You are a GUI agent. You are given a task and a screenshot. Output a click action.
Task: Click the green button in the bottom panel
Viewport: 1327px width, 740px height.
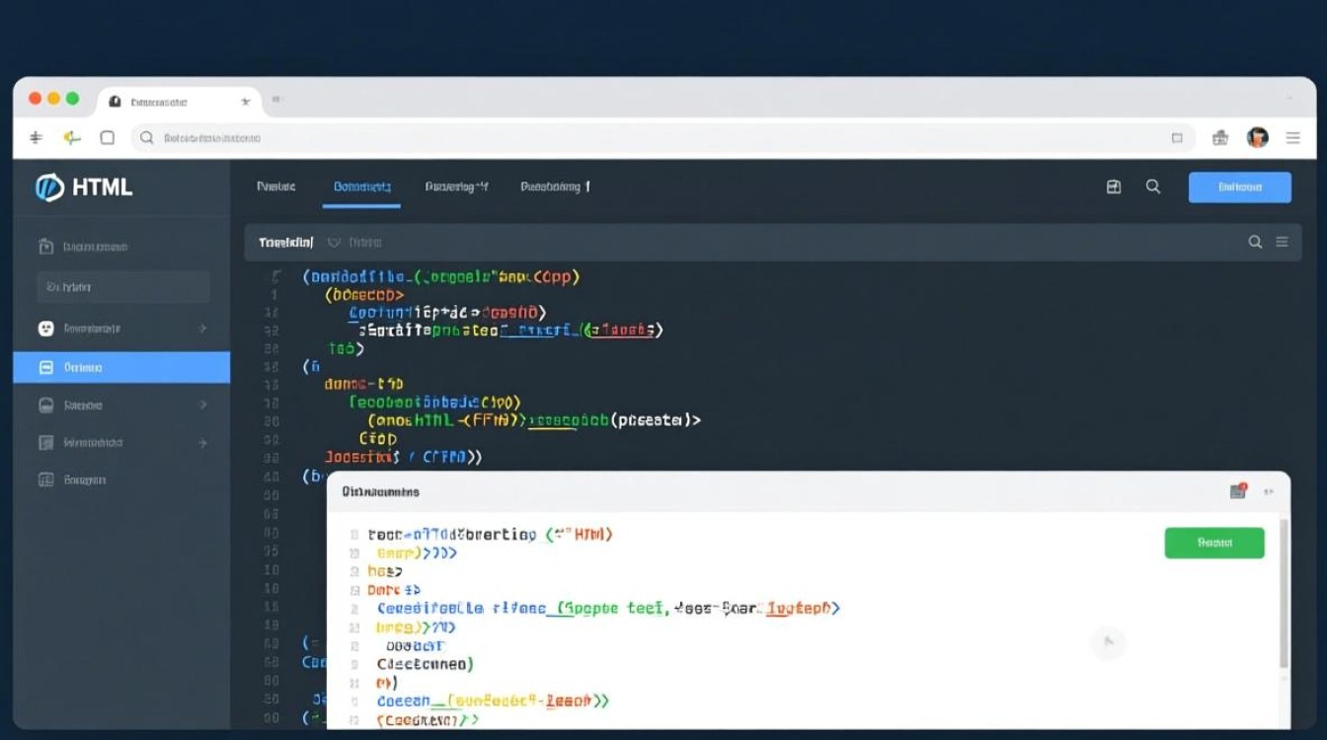[x=1214, y=543]
